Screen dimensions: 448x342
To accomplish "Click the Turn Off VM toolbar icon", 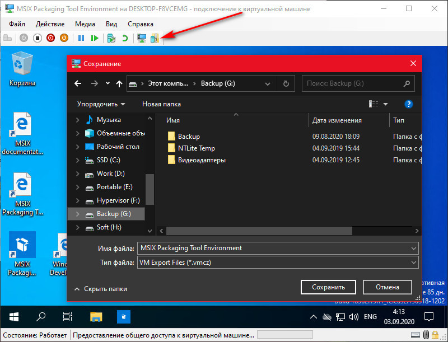I will pyautogui.click(x=38, y=38).
